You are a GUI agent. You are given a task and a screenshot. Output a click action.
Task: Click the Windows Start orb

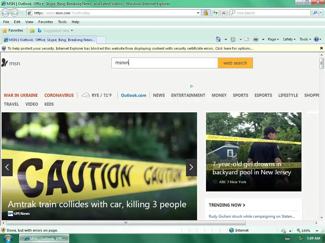pyautogui.click(x=8, y=239)
